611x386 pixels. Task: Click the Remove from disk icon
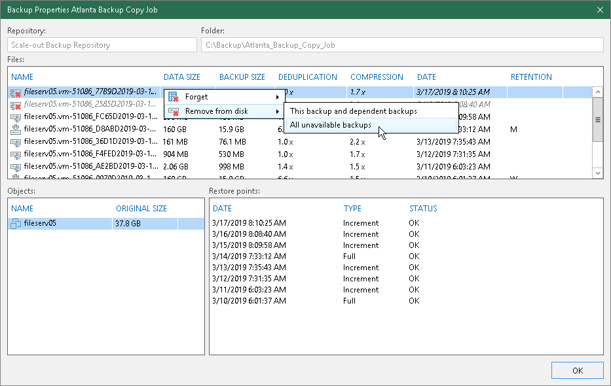174,111
